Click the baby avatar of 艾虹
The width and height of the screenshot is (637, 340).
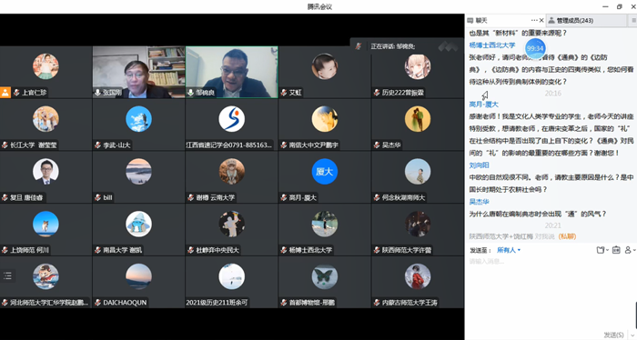pyautogui.click(x=325, y=66)
